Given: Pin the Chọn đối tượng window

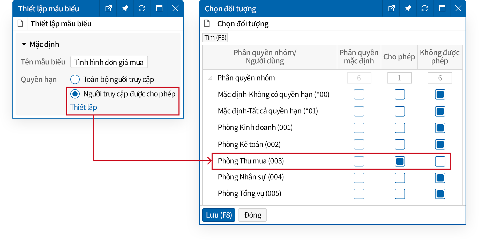Looking at the screenshot, I should 408,9.
